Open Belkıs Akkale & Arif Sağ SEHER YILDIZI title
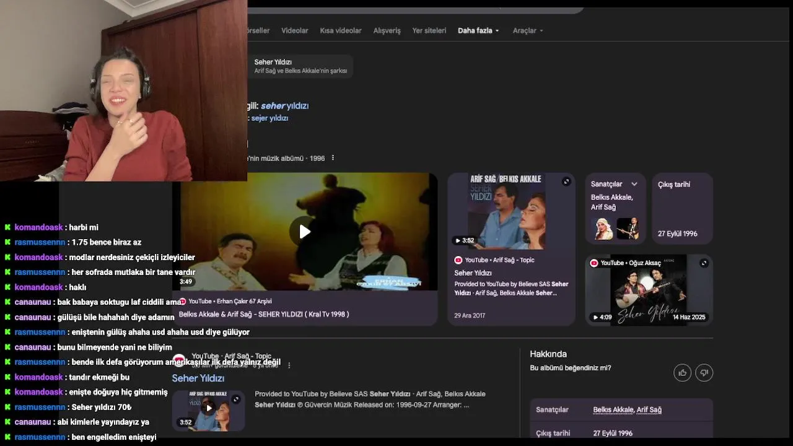Image resolution: width=793 pixels, height=446 pixels. (264, 314)
